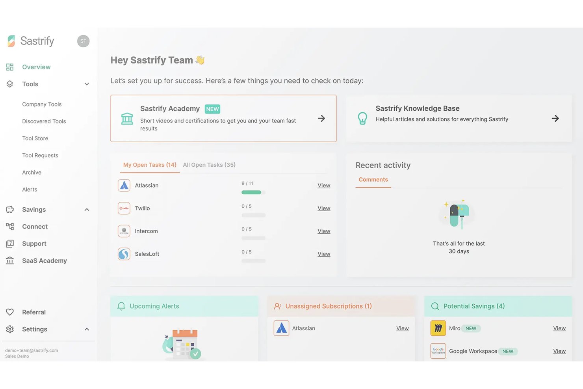
Task: Click the Sastrify Academy building icon
Action: (127, 118)
